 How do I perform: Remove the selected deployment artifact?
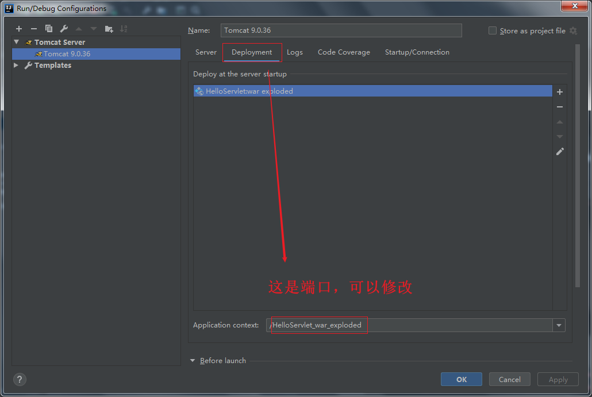pyautogui.click(x=560, y=107)
